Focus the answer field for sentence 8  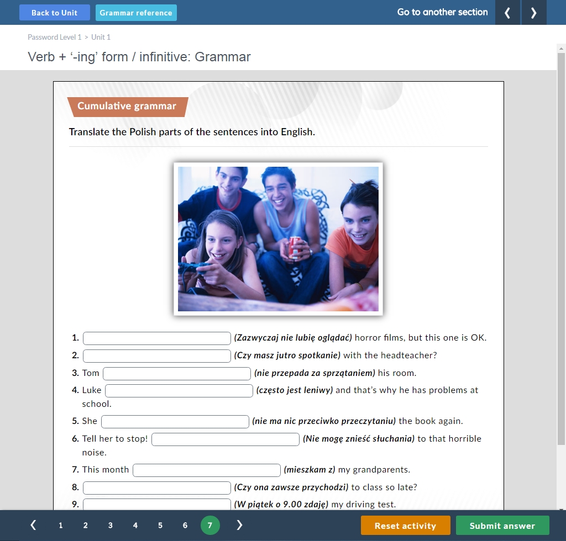click(156, 487)
